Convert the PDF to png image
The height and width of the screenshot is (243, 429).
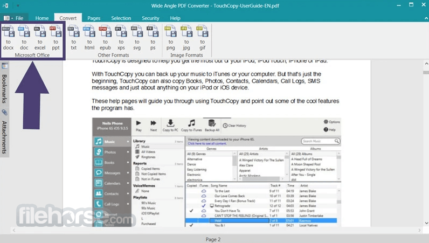click(x=171, y=38)
